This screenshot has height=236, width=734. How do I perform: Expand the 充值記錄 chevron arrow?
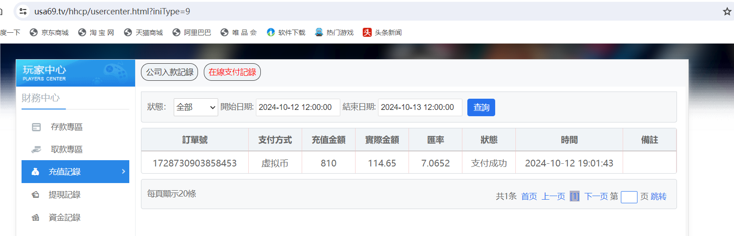tap(123, 171)
